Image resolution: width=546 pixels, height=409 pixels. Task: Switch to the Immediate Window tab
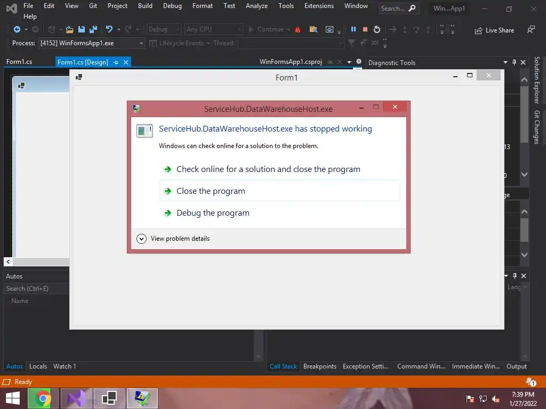pyautogui.click(x=476, y=366)
